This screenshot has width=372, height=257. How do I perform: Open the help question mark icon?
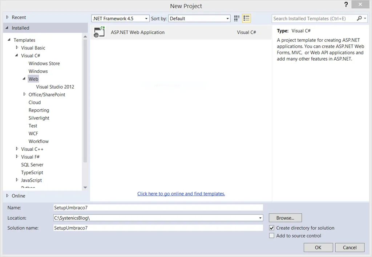(346, 5)
